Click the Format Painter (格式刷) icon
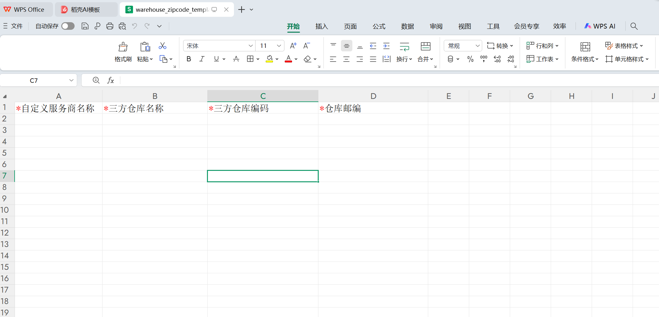 coord(123,52)
